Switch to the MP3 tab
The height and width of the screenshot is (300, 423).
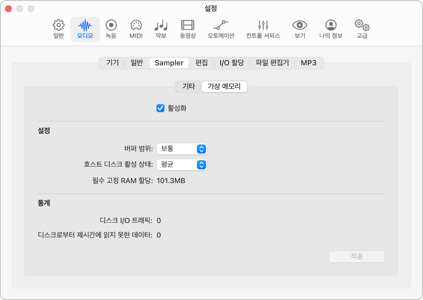tap(309, 63)
